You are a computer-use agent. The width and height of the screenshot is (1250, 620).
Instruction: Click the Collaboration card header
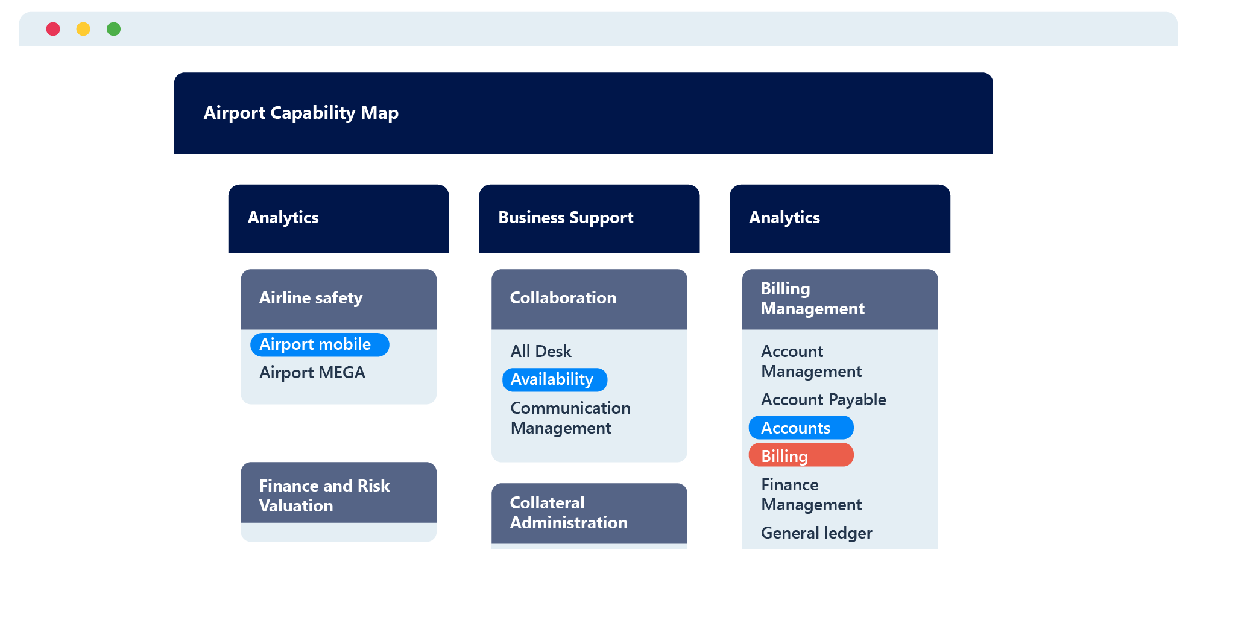[x=589, y=298]
